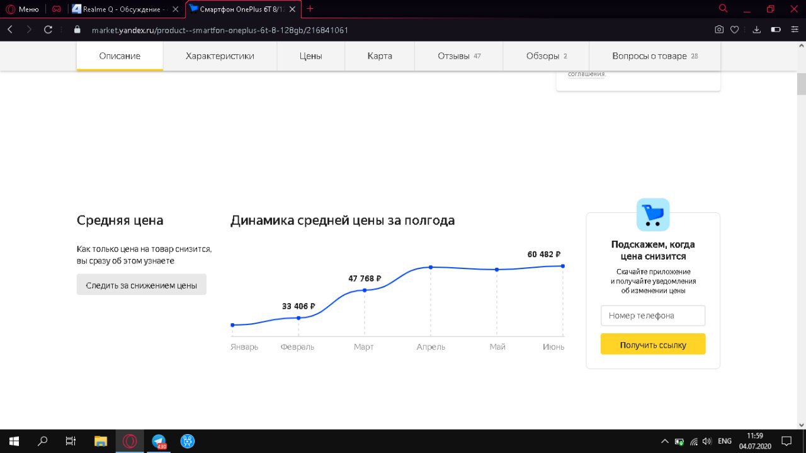Screen dimensions: 806x453
Task: Click the battery status tray icon
Action: tap(679, 441)
